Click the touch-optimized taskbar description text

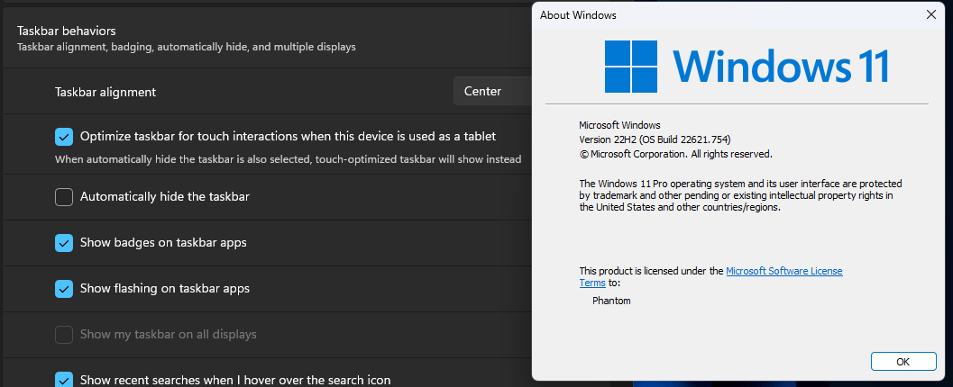pos(289,159)
